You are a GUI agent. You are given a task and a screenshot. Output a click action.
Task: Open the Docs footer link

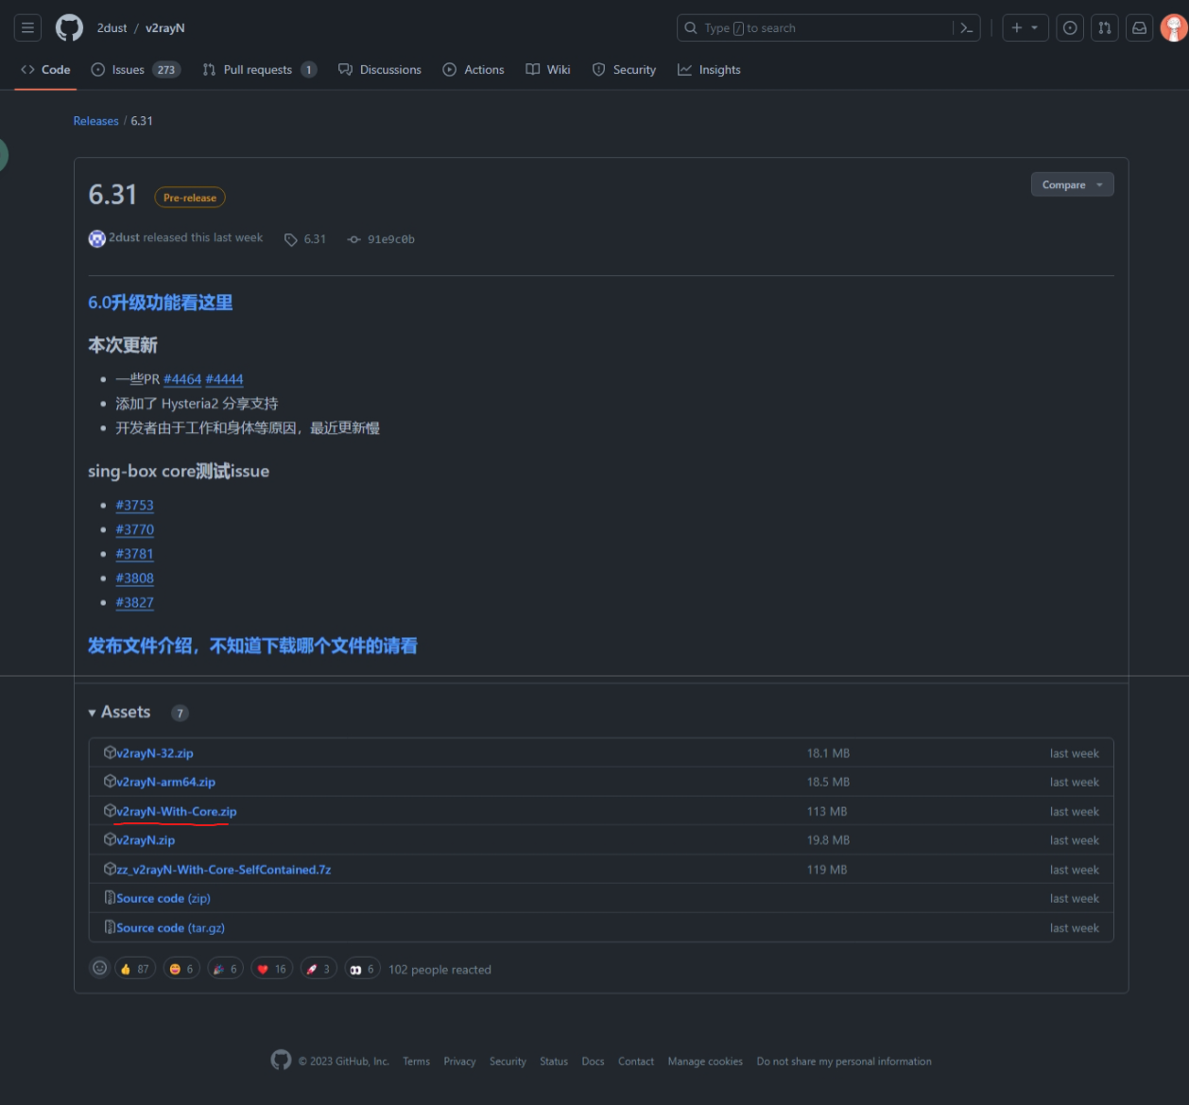coord(593,1062)
